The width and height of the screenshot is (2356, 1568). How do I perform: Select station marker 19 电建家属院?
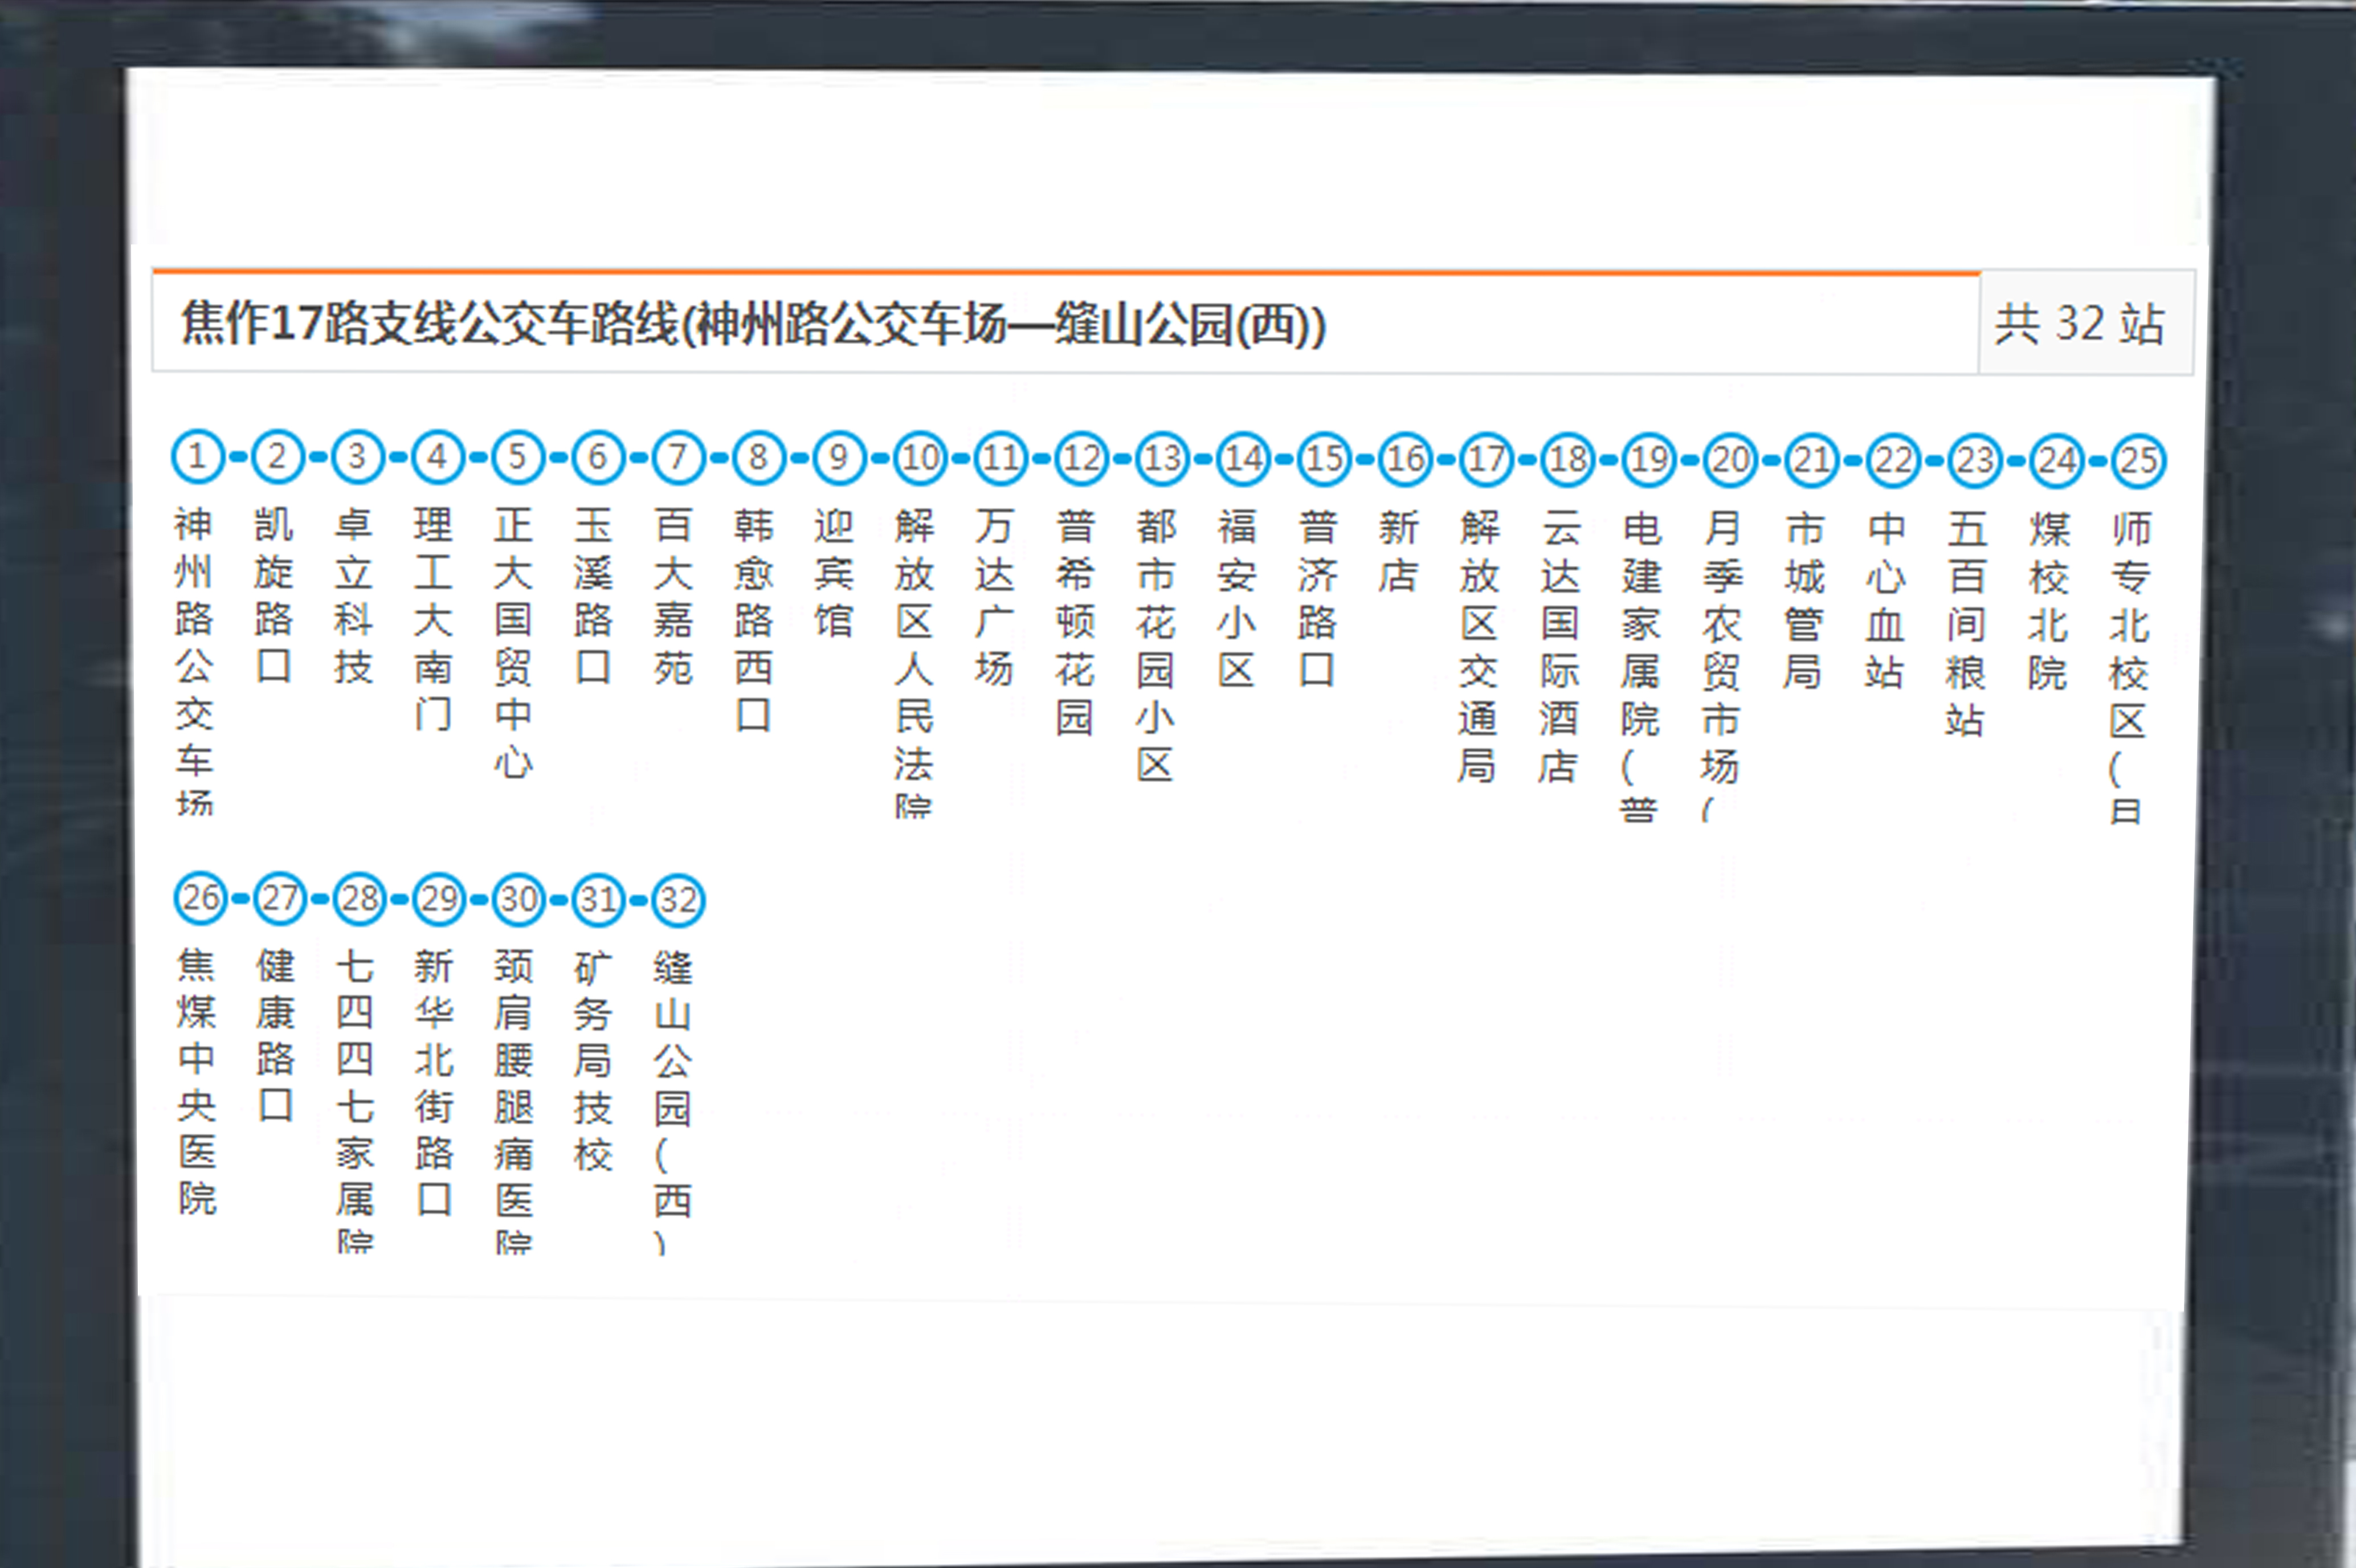1647,458
